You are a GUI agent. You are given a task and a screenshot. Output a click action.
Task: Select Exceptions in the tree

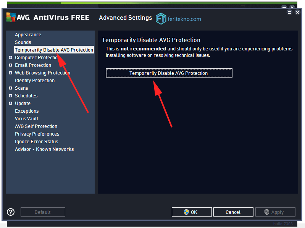point(27,111)
